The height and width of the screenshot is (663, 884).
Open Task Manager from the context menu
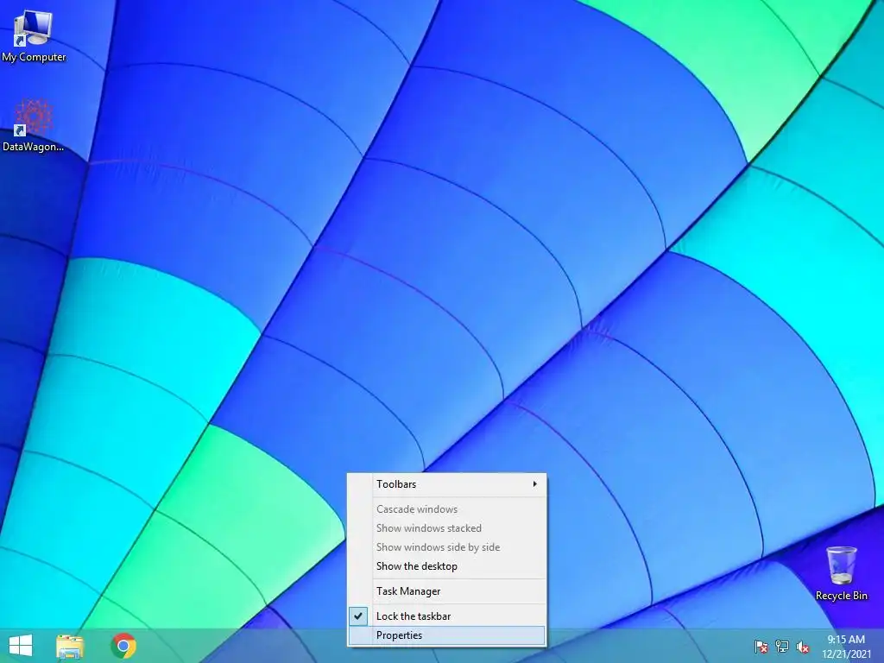point(446,590)
